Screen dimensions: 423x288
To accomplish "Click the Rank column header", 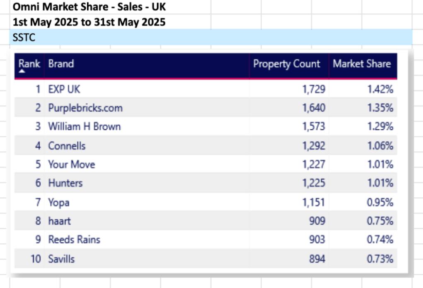I will coord(29,64).
